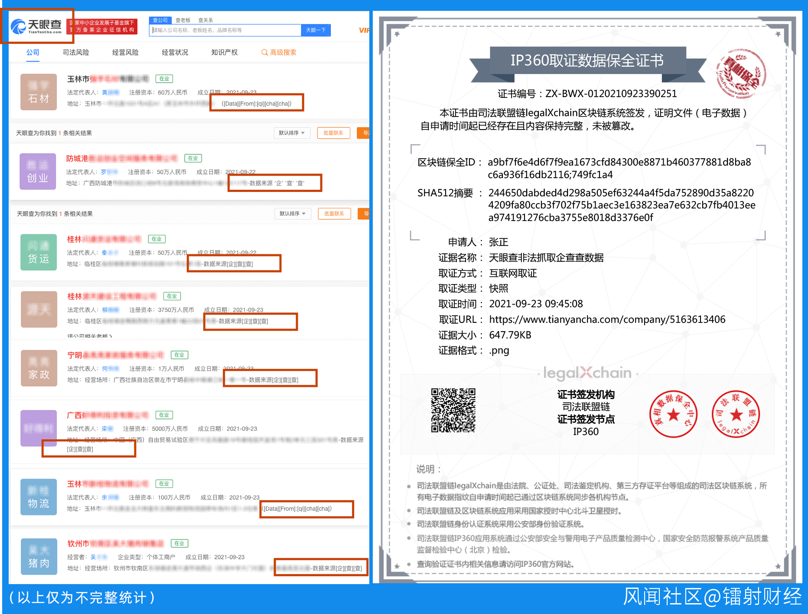
Task: Click evidence name 天眼查非法抓取企查查数据
Action: click(x=546, y=258)
